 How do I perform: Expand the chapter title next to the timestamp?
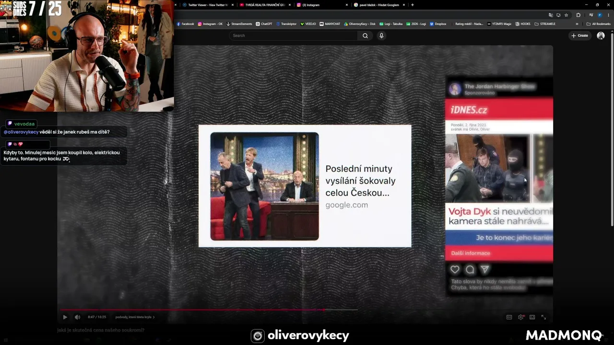point(135,317)
